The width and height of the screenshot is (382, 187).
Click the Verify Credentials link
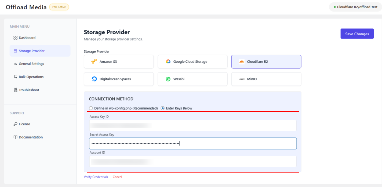click(x=96, y=177)
